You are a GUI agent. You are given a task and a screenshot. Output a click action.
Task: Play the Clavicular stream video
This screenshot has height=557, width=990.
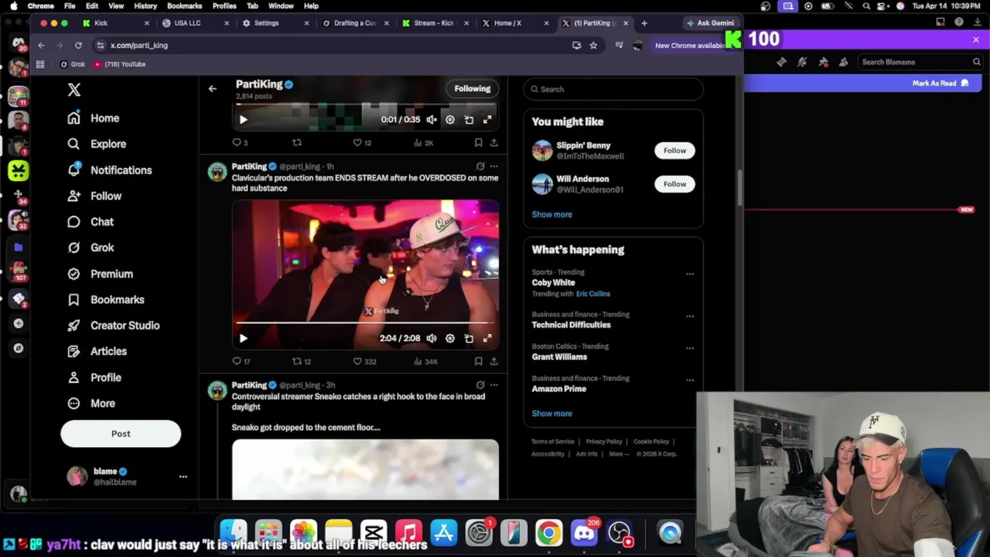(x=243, y=338)
